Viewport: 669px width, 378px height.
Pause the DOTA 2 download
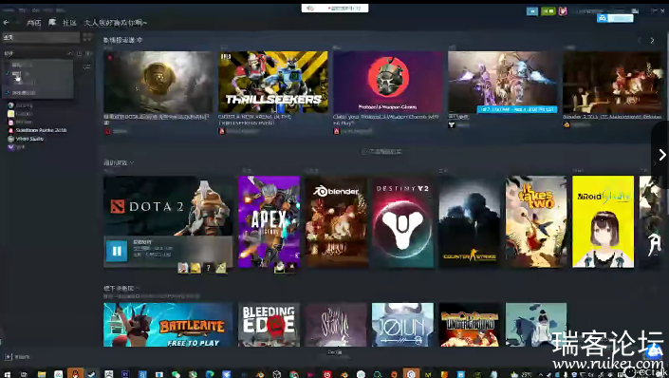117,251
